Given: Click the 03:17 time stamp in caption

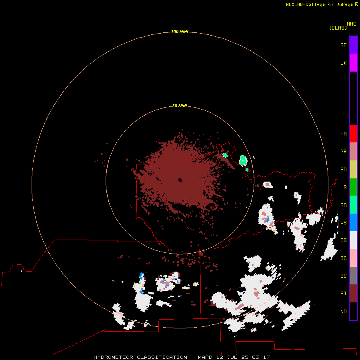Looking at the screenshot, I should click(260, 357).
